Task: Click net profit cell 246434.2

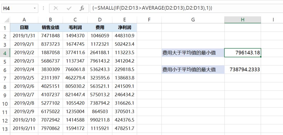Action: click(x=124, y=95)
